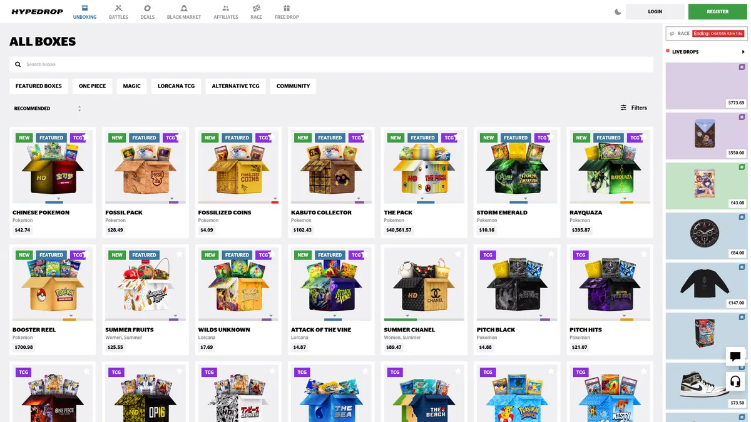Open the $550.00 live drop item

707,136
